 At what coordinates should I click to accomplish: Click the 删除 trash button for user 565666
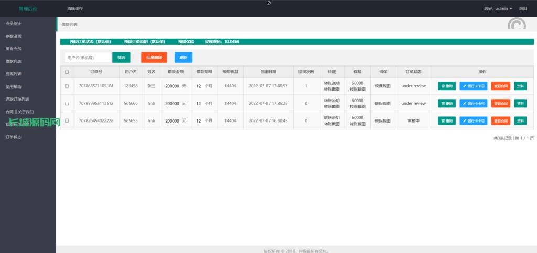pyautogui.click(x=446, y=103)
